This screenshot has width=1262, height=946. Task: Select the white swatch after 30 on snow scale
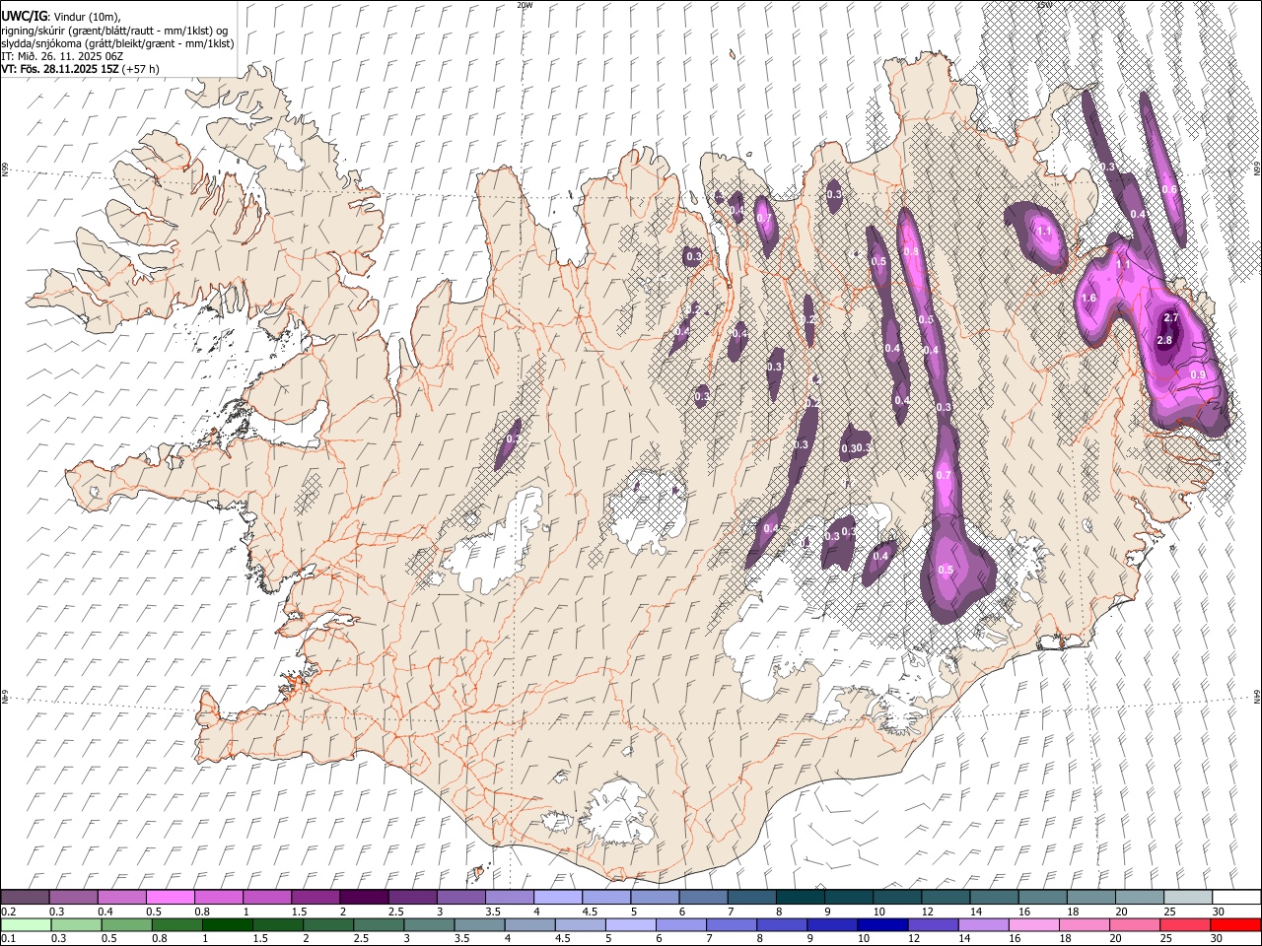(x=1235, y=897)
